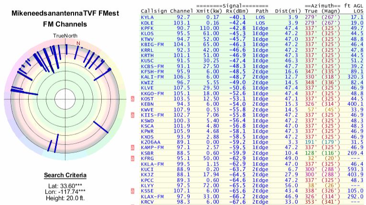Viewport: 366px width, 205px height.
Task: Open the K206AA translator callsign
Action: click(x=151, y=143)
